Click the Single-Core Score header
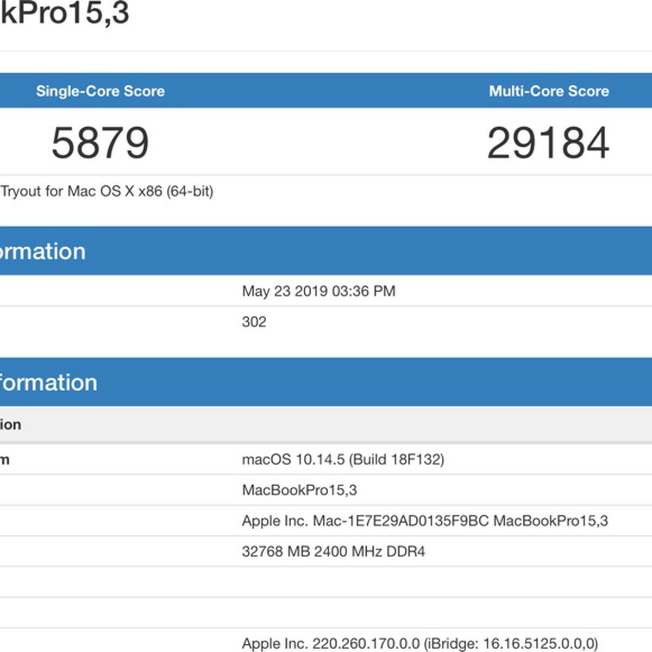This screenshot has width=652, height=652. [101, 91]
